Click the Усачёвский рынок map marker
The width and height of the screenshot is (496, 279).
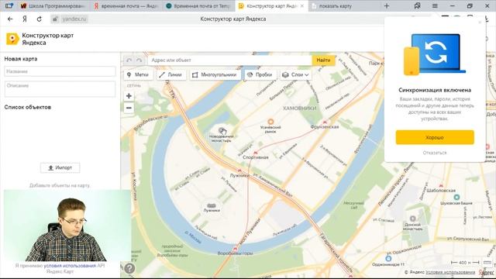click(270, 122)
